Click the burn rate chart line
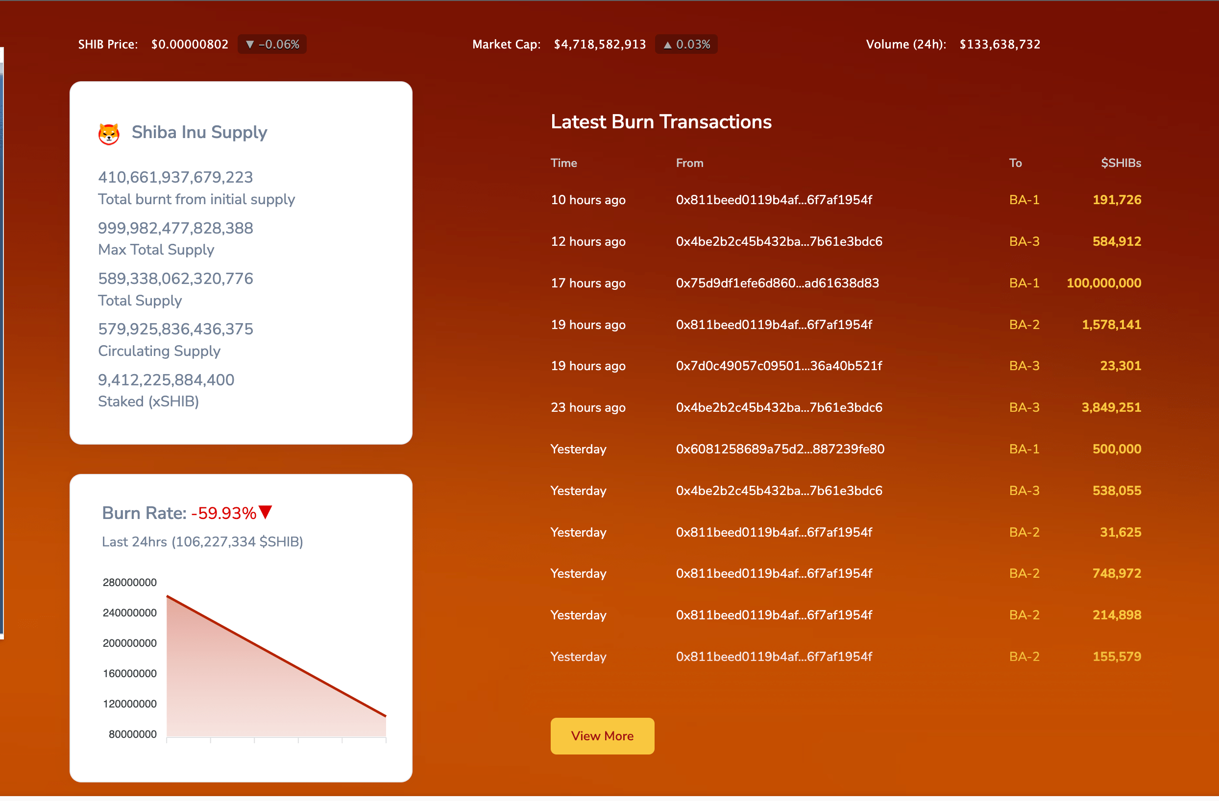The width and height of the screenshot is (1219, 801). click(277, 657)
